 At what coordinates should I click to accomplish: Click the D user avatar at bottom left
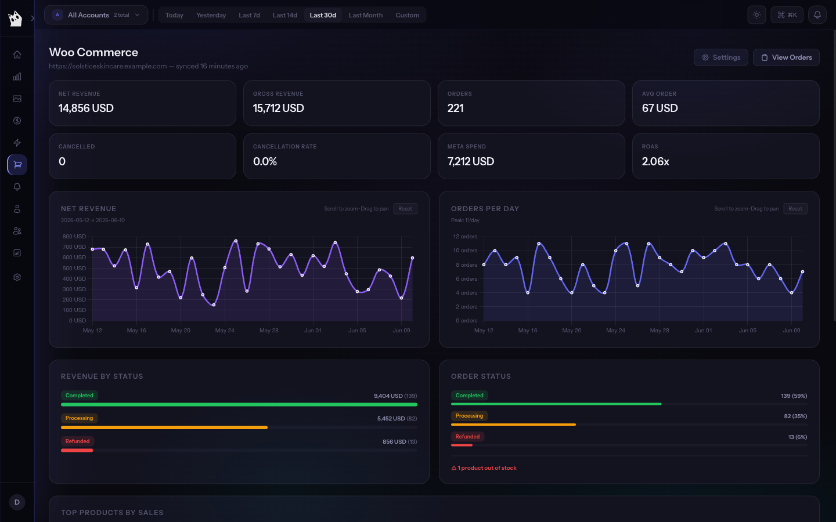(17, 502)
